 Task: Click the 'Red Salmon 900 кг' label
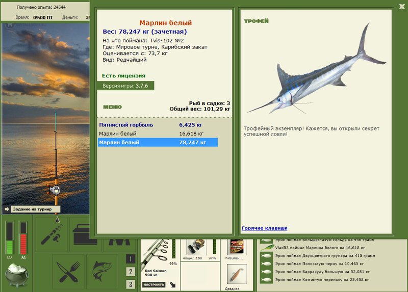[x=156, y=273]
